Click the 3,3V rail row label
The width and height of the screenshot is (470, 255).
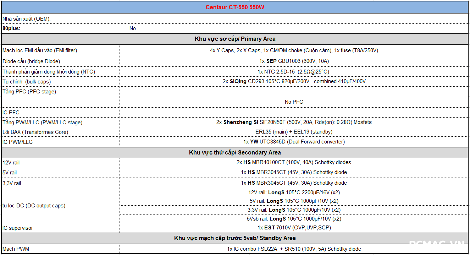[x=12, y=183]
